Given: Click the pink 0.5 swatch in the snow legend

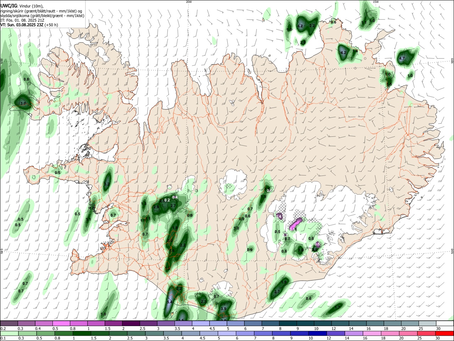Looking at the screenshot, I should pos(61,324).
